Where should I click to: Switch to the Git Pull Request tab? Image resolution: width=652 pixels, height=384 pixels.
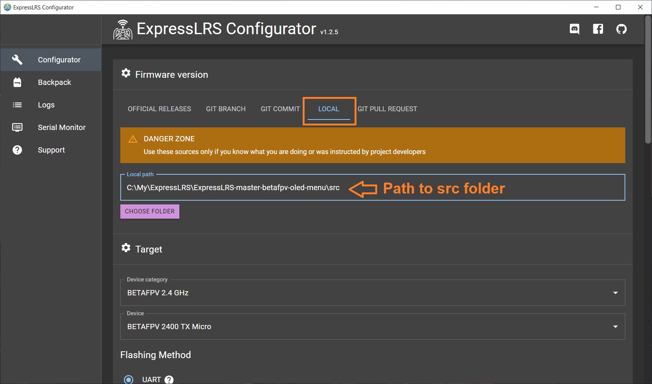[387, 109]
